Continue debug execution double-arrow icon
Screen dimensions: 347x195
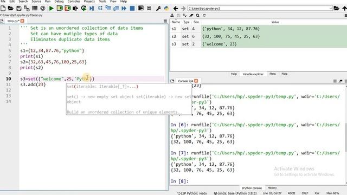[124, 9]
